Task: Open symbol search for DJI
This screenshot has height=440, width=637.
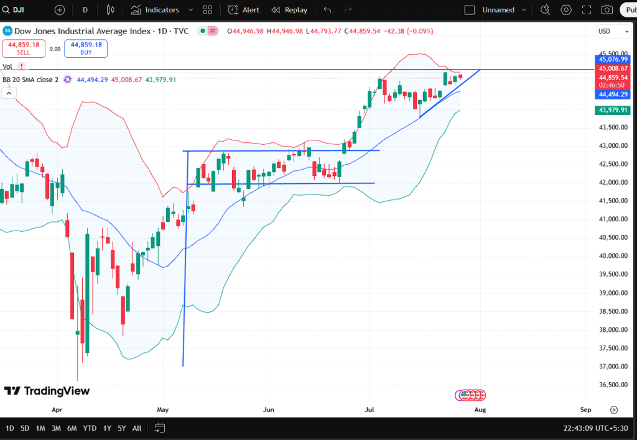Action: (x=14, y=10)
